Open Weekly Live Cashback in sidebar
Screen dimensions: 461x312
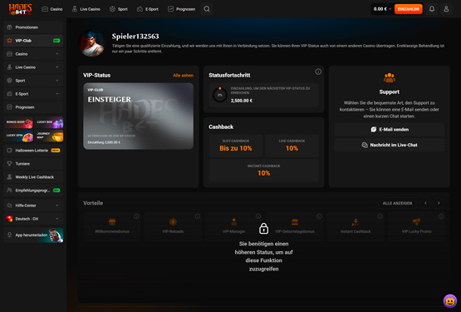click(33, 177)
